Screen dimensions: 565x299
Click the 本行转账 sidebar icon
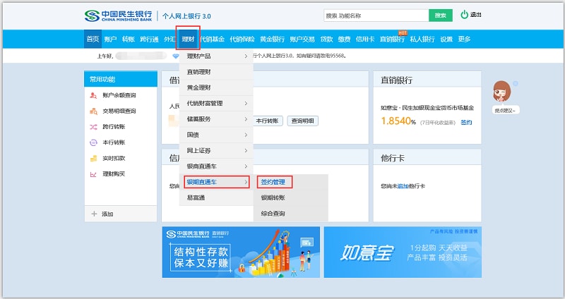tap(93, 142)
